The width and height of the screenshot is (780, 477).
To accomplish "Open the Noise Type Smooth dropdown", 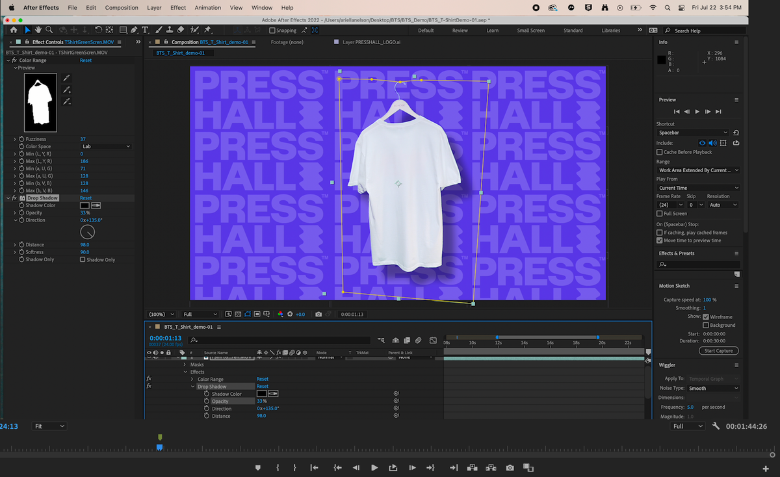I will (713, 389).
